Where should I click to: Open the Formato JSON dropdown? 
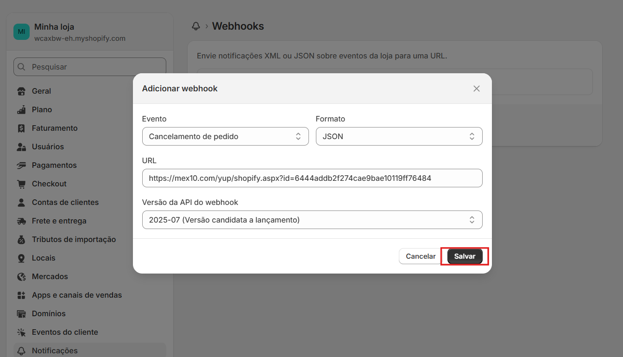(x=399, y=136)
